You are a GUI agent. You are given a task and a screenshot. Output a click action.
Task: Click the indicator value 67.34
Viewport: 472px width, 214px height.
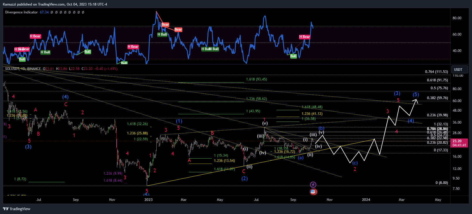coord(44,12)
